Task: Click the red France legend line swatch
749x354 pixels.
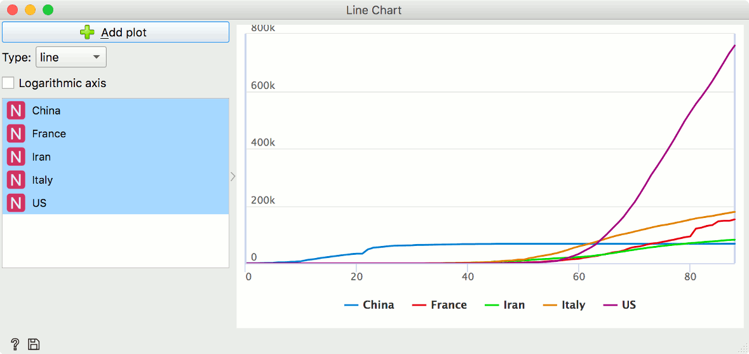Action: [419, 305]
